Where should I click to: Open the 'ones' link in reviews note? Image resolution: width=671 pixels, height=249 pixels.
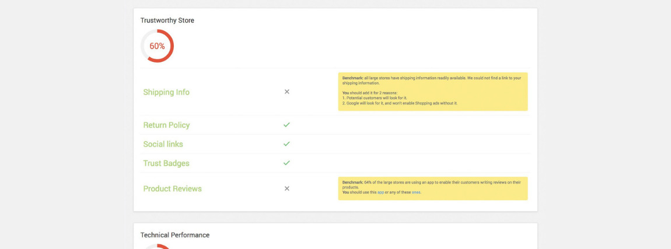tap(415, 192)
